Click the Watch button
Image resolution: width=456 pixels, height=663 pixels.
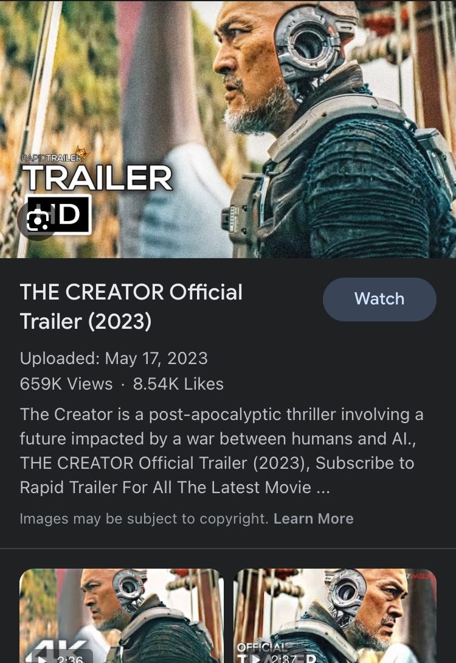(379, 299)
